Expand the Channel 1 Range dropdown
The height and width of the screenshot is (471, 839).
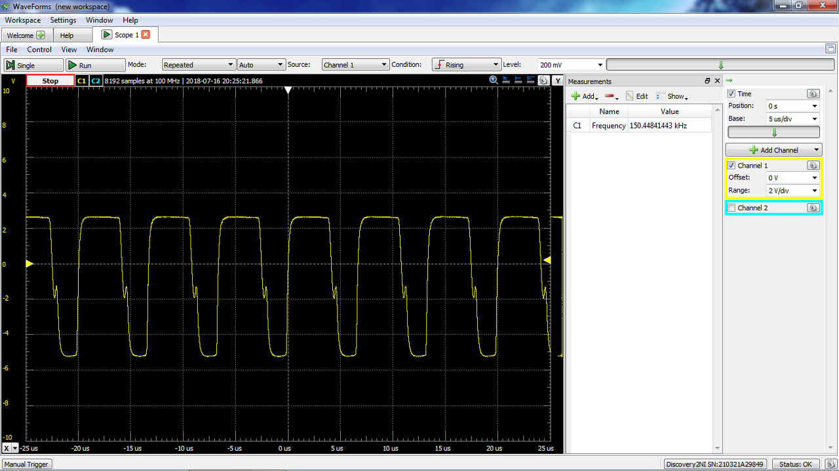793,191
